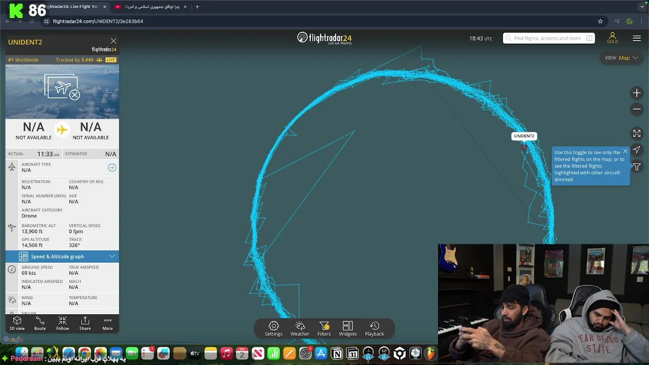Viewport: 649px width, 365px height.
Task: Toggle the fullscreen map mode
Action: (637, 133)
